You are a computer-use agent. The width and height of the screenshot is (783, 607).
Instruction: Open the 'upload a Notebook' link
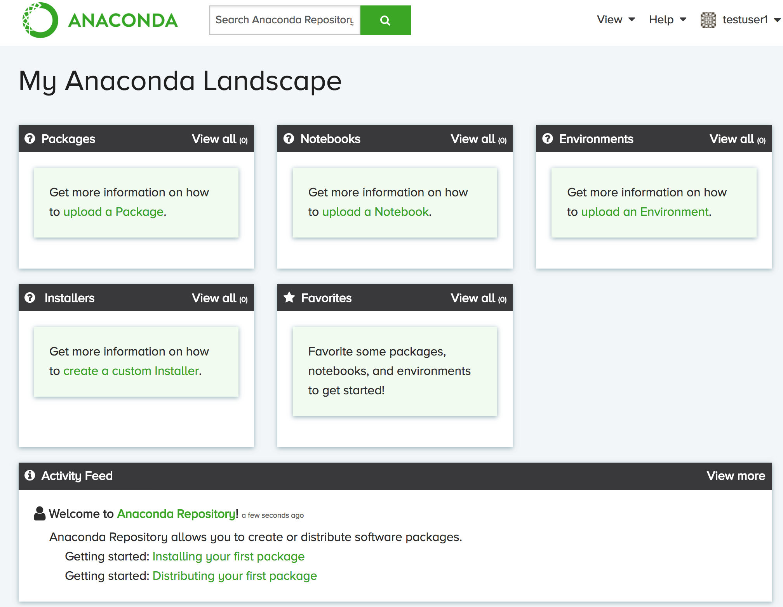click(376, 212)
